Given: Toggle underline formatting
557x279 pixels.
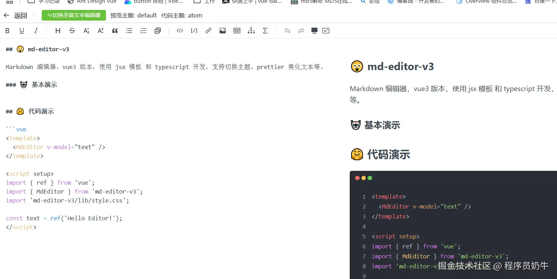Looking at the screenshot, I should point(21,31).
